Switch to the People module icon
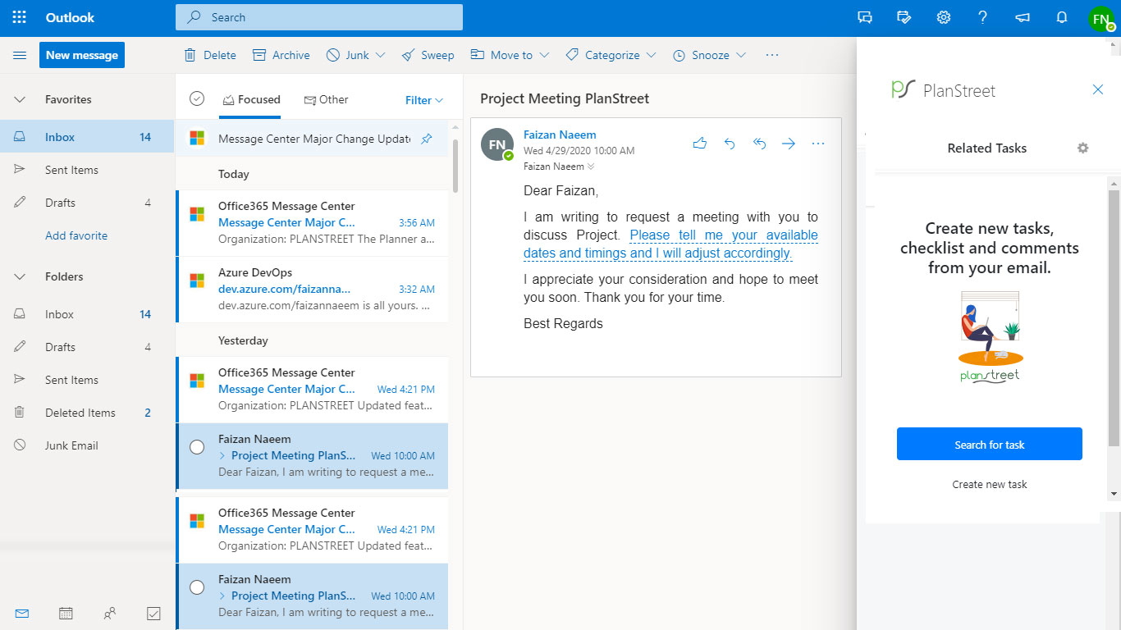The height and width of the screenshot is (630, 1121). [x=109, y=613]
